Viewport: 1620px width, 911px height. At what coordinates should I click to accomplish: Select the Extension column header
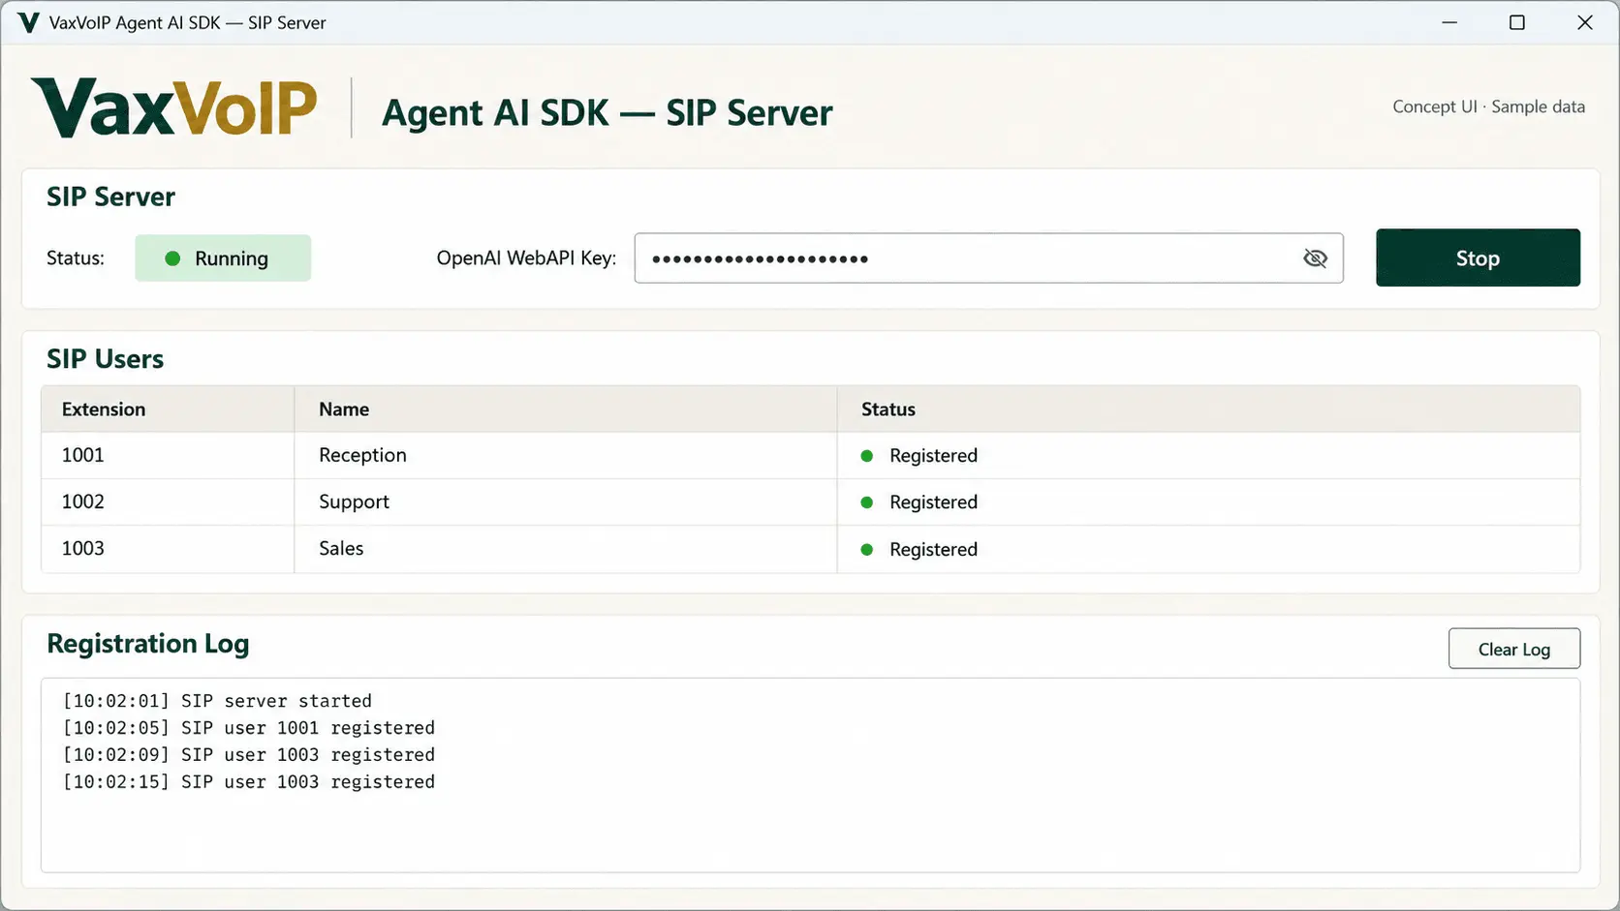pyautogui.click(x=168, y=410)
